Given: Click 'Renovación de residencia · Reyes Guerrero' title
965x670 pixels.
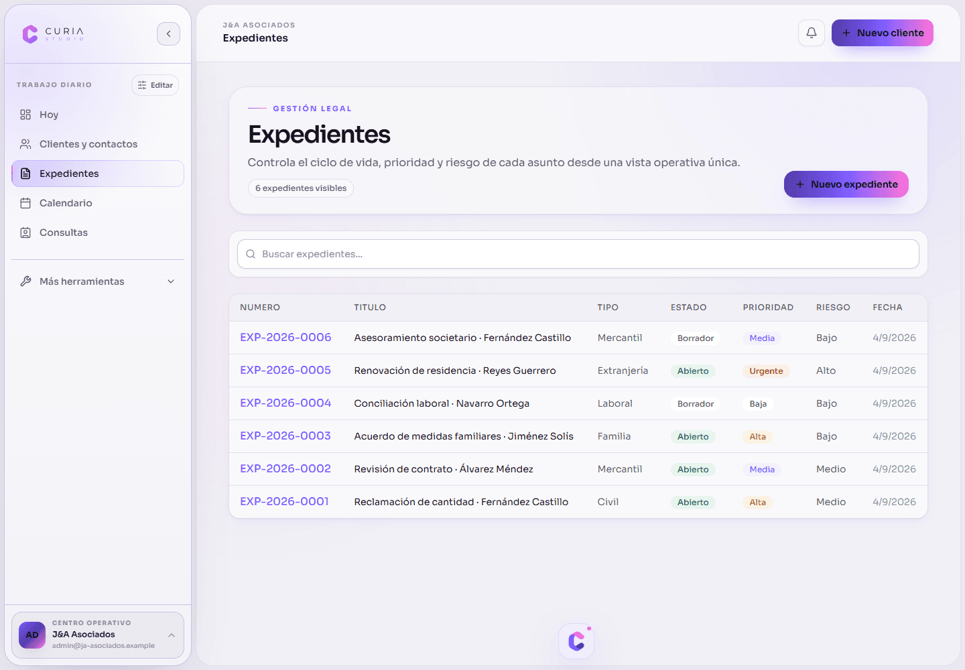Looking at the screenshot, I should coord(455,371).
